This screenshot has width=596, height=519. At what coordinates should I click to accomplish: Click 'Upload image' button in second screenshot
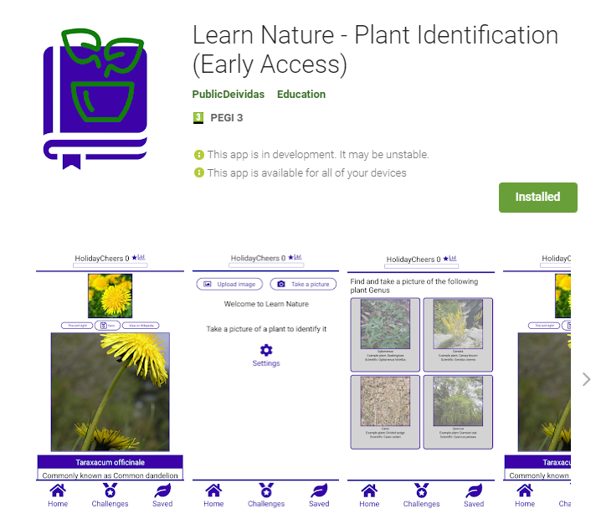[x=230, y=285]
